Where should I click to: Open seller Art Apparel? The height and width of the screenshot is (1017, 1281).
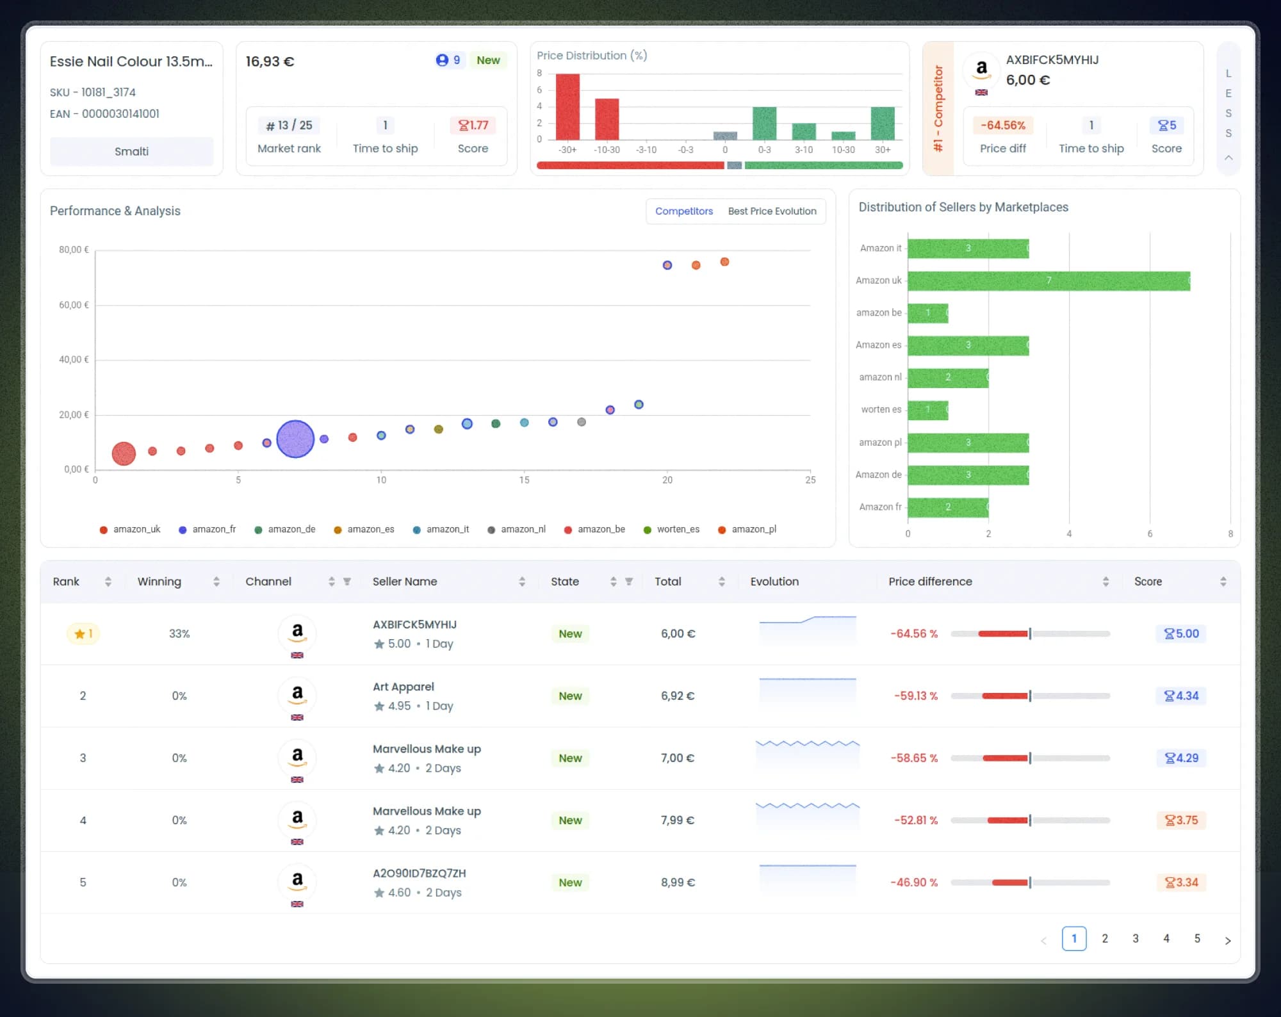coord(404,687)
